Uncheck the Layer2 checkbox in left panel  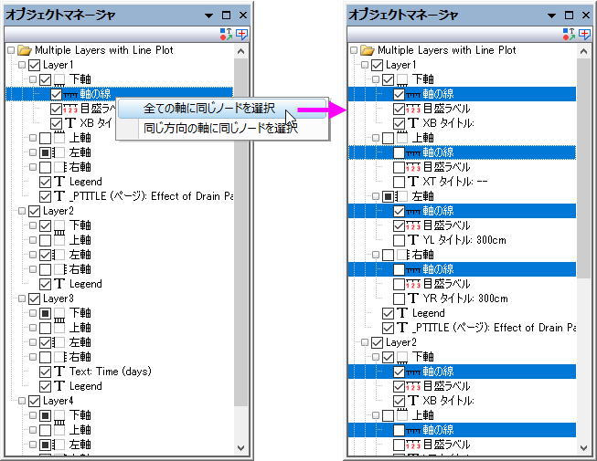(x=34, y=211)
